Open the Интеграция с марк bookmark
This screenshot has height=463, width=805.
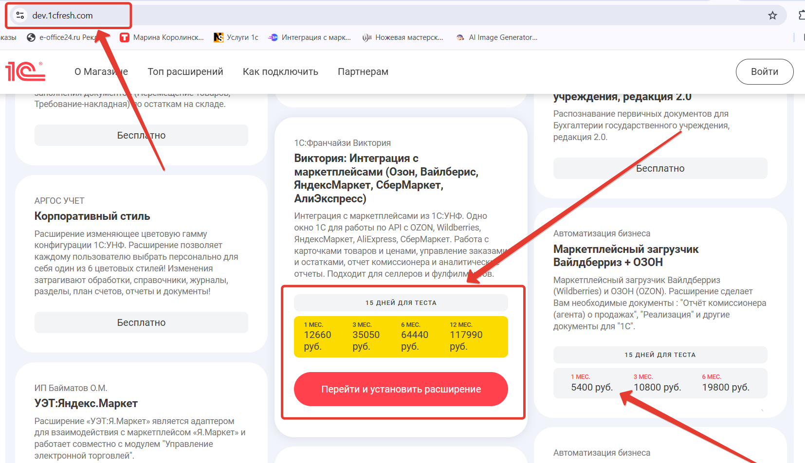point(310,37)
